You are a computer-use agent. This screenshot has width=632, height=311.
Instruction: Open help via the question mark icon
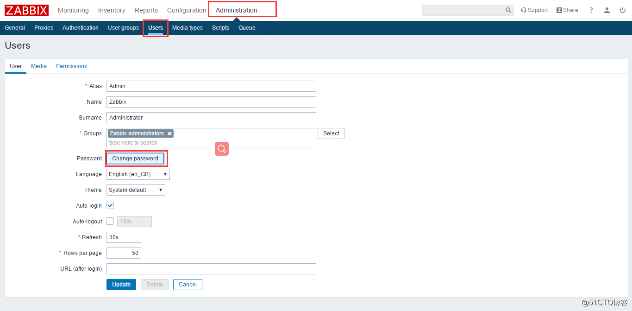click(591, 10)
